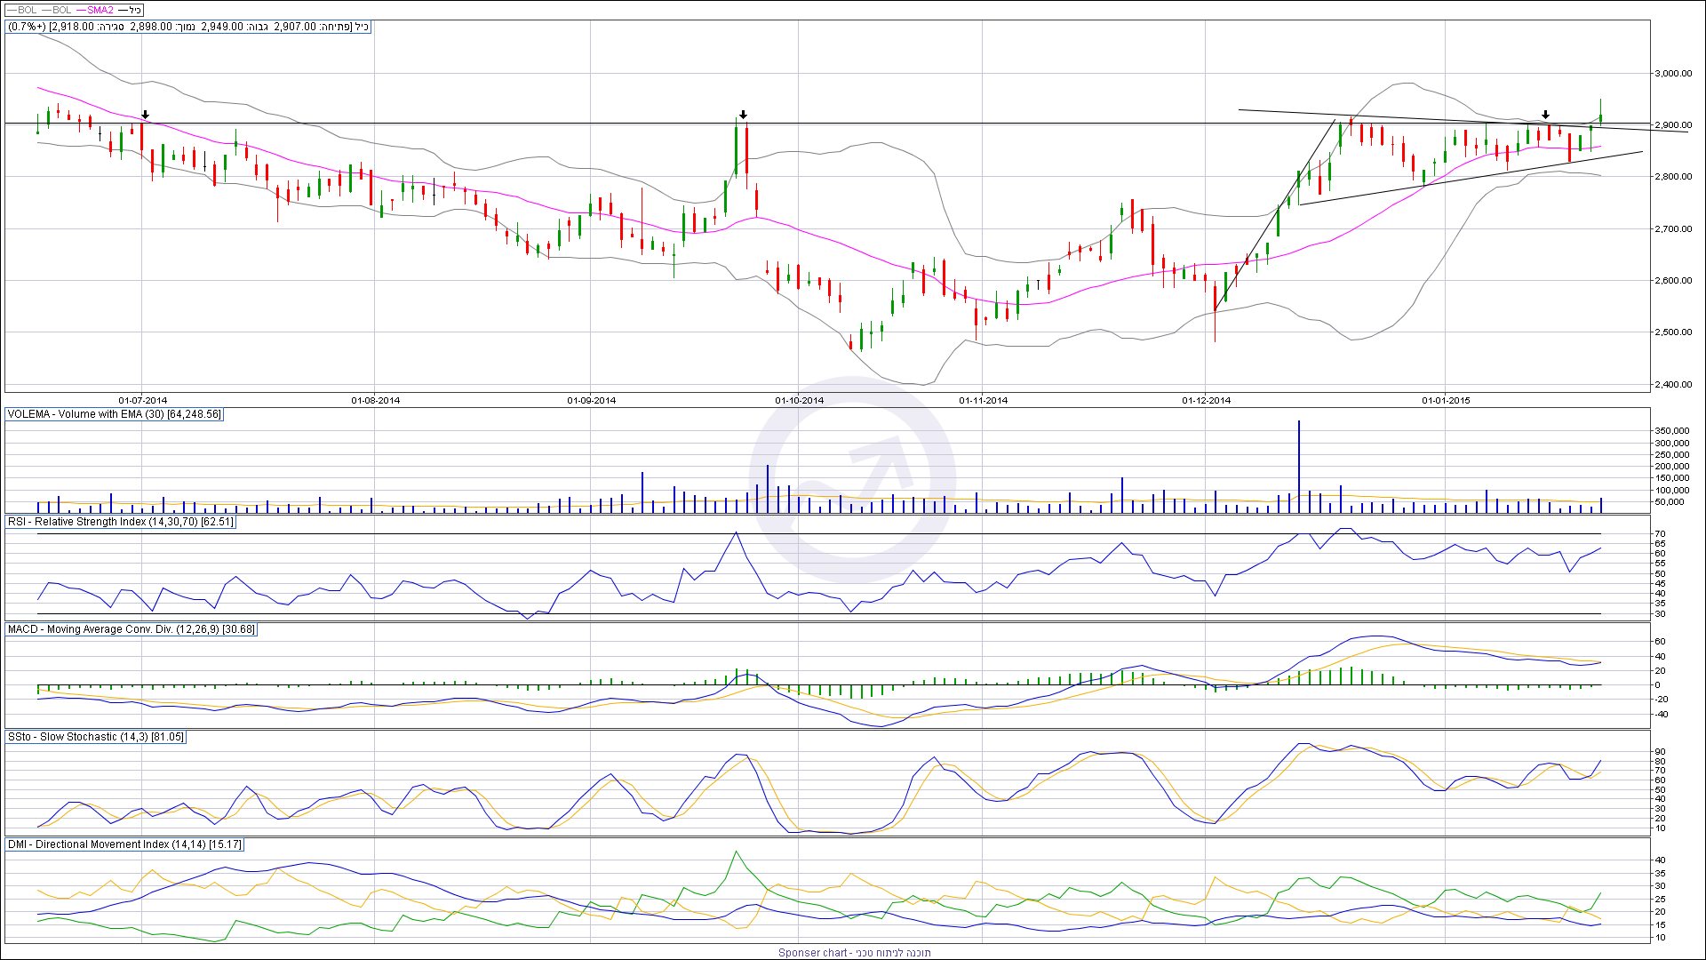This screenshot has width=1706, height=960.
Task: Click the SSto Slow Stochastic panel label
Action: coord(96,737)
